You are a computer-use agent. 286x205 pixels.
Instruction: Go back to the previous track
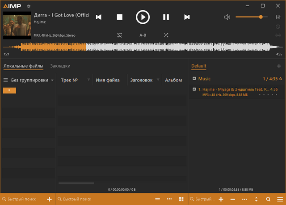(98, 17)
